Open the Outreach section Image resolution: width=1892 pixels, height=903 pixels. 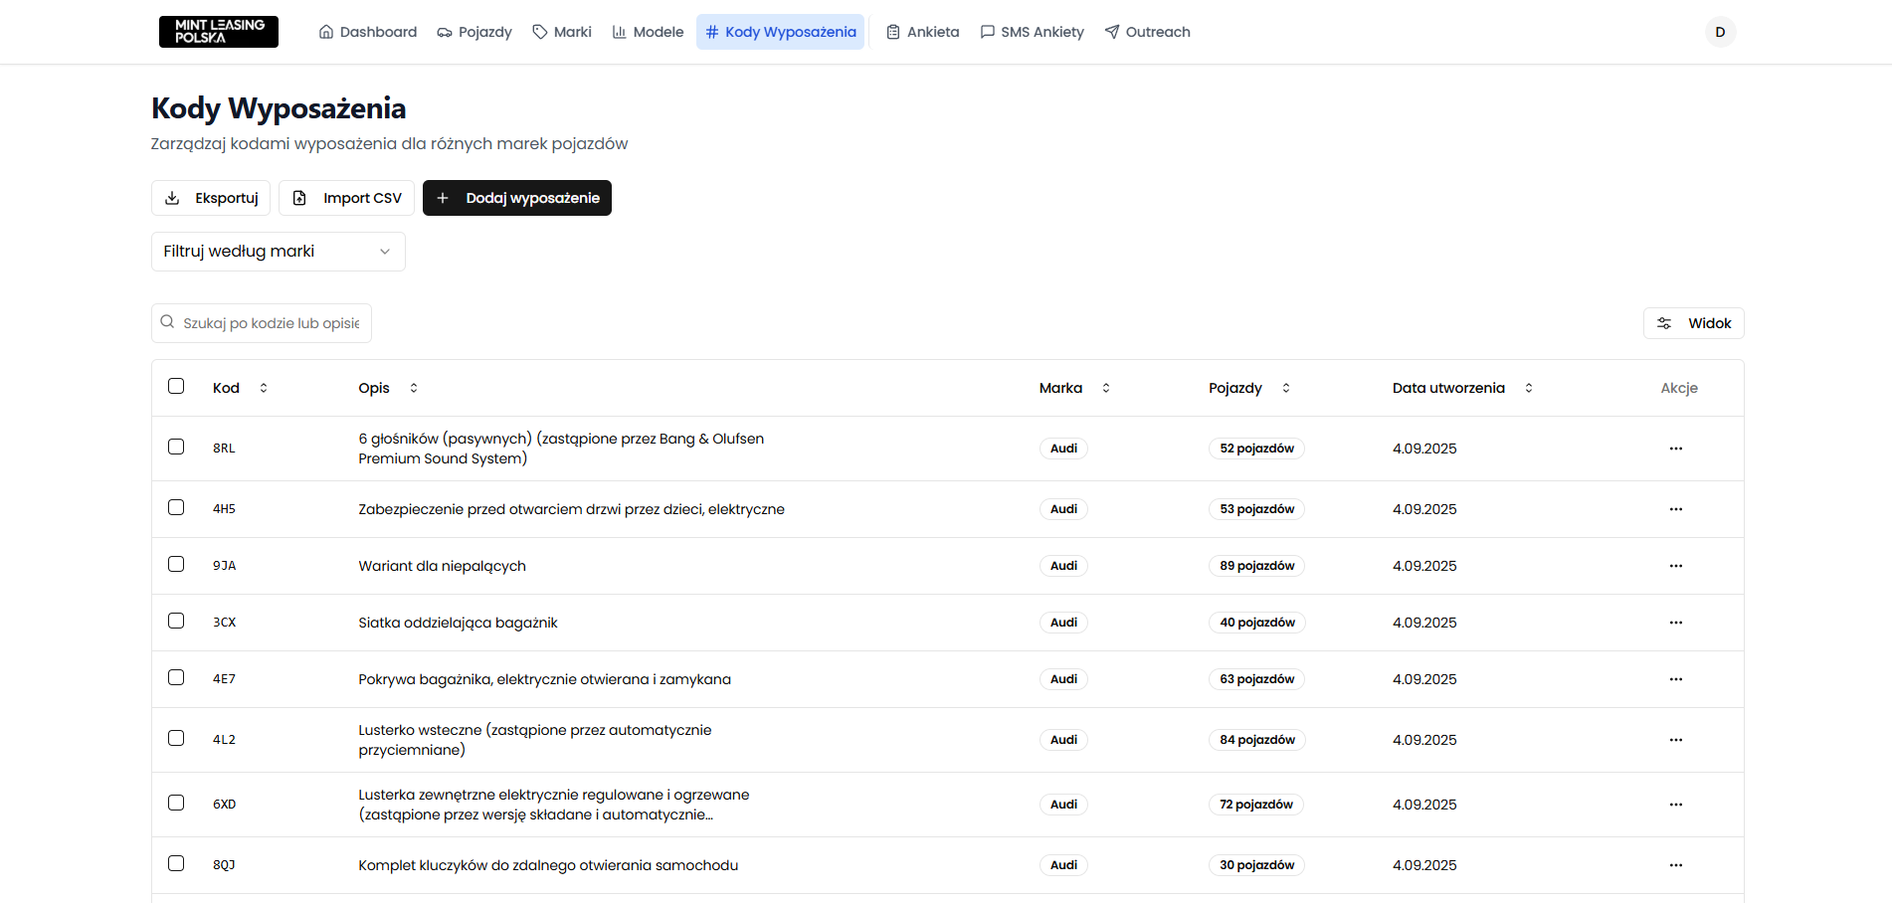pyautogui.click(x=1148, y=32)
